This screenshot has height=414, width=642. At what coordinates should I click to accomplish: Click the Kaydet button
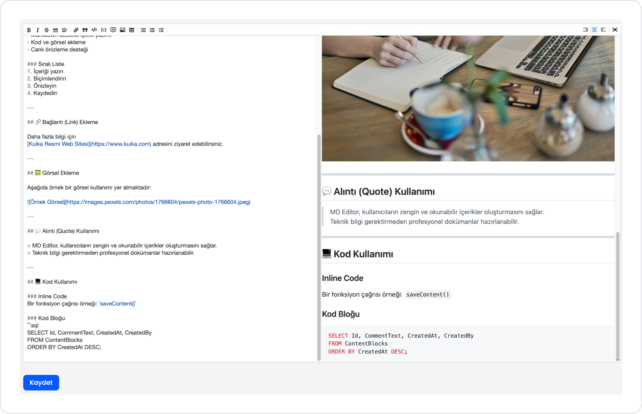(41, 383)
